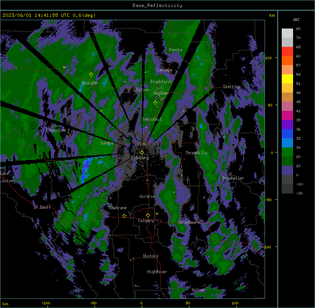Viewport: 315px width, 308px height.
Task: Click the dBZ legend heading
Action: tap(296, 19)
